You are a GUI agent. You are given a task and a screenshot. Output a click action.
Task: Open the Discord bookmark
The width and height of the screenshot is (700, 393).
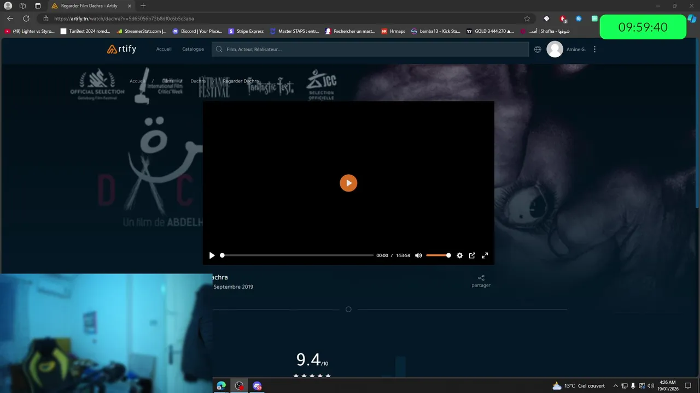197,31
